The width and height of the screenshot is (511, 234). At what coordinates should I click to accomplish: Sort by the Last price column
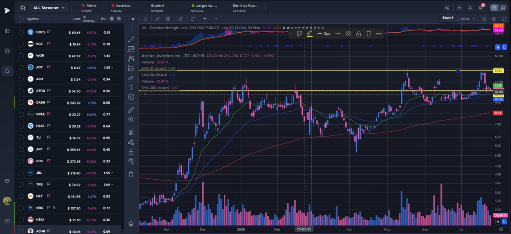(77, 19)
